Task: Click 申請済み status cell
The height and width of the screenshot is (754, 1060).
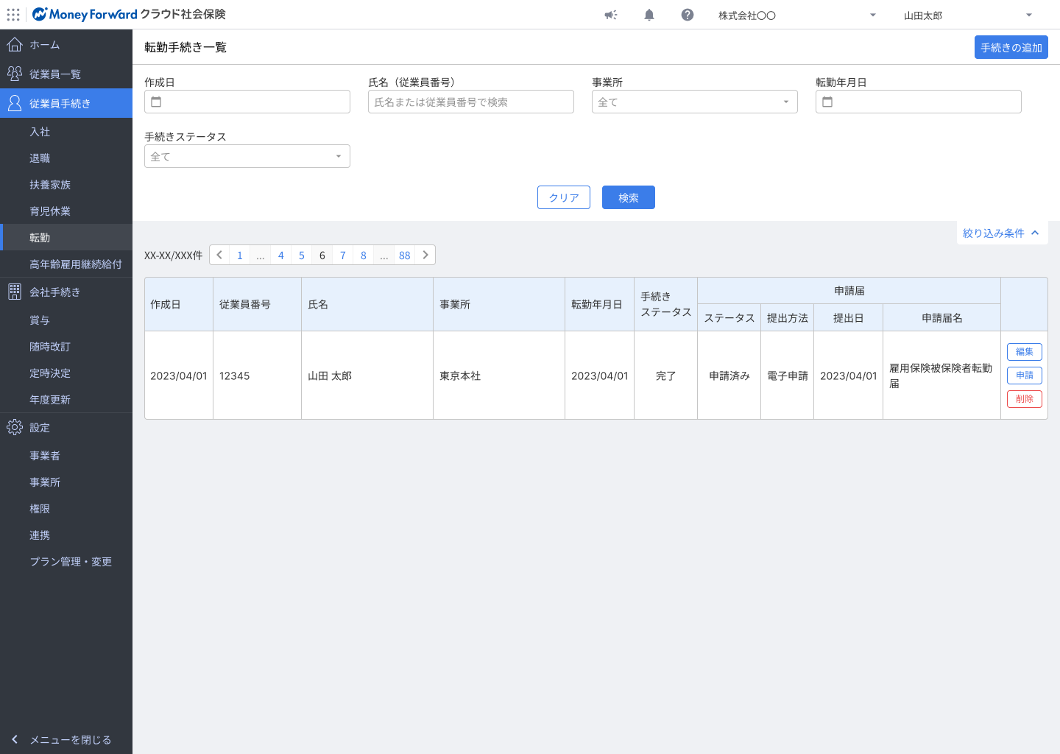Action: coord(729,376)
